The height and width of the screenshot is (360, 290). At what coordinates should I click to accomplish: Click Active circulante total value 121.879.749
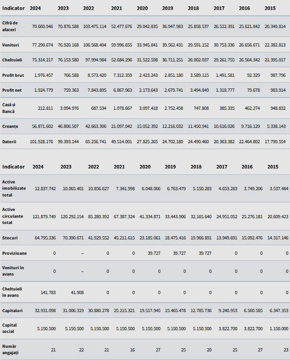pos(44,216)
